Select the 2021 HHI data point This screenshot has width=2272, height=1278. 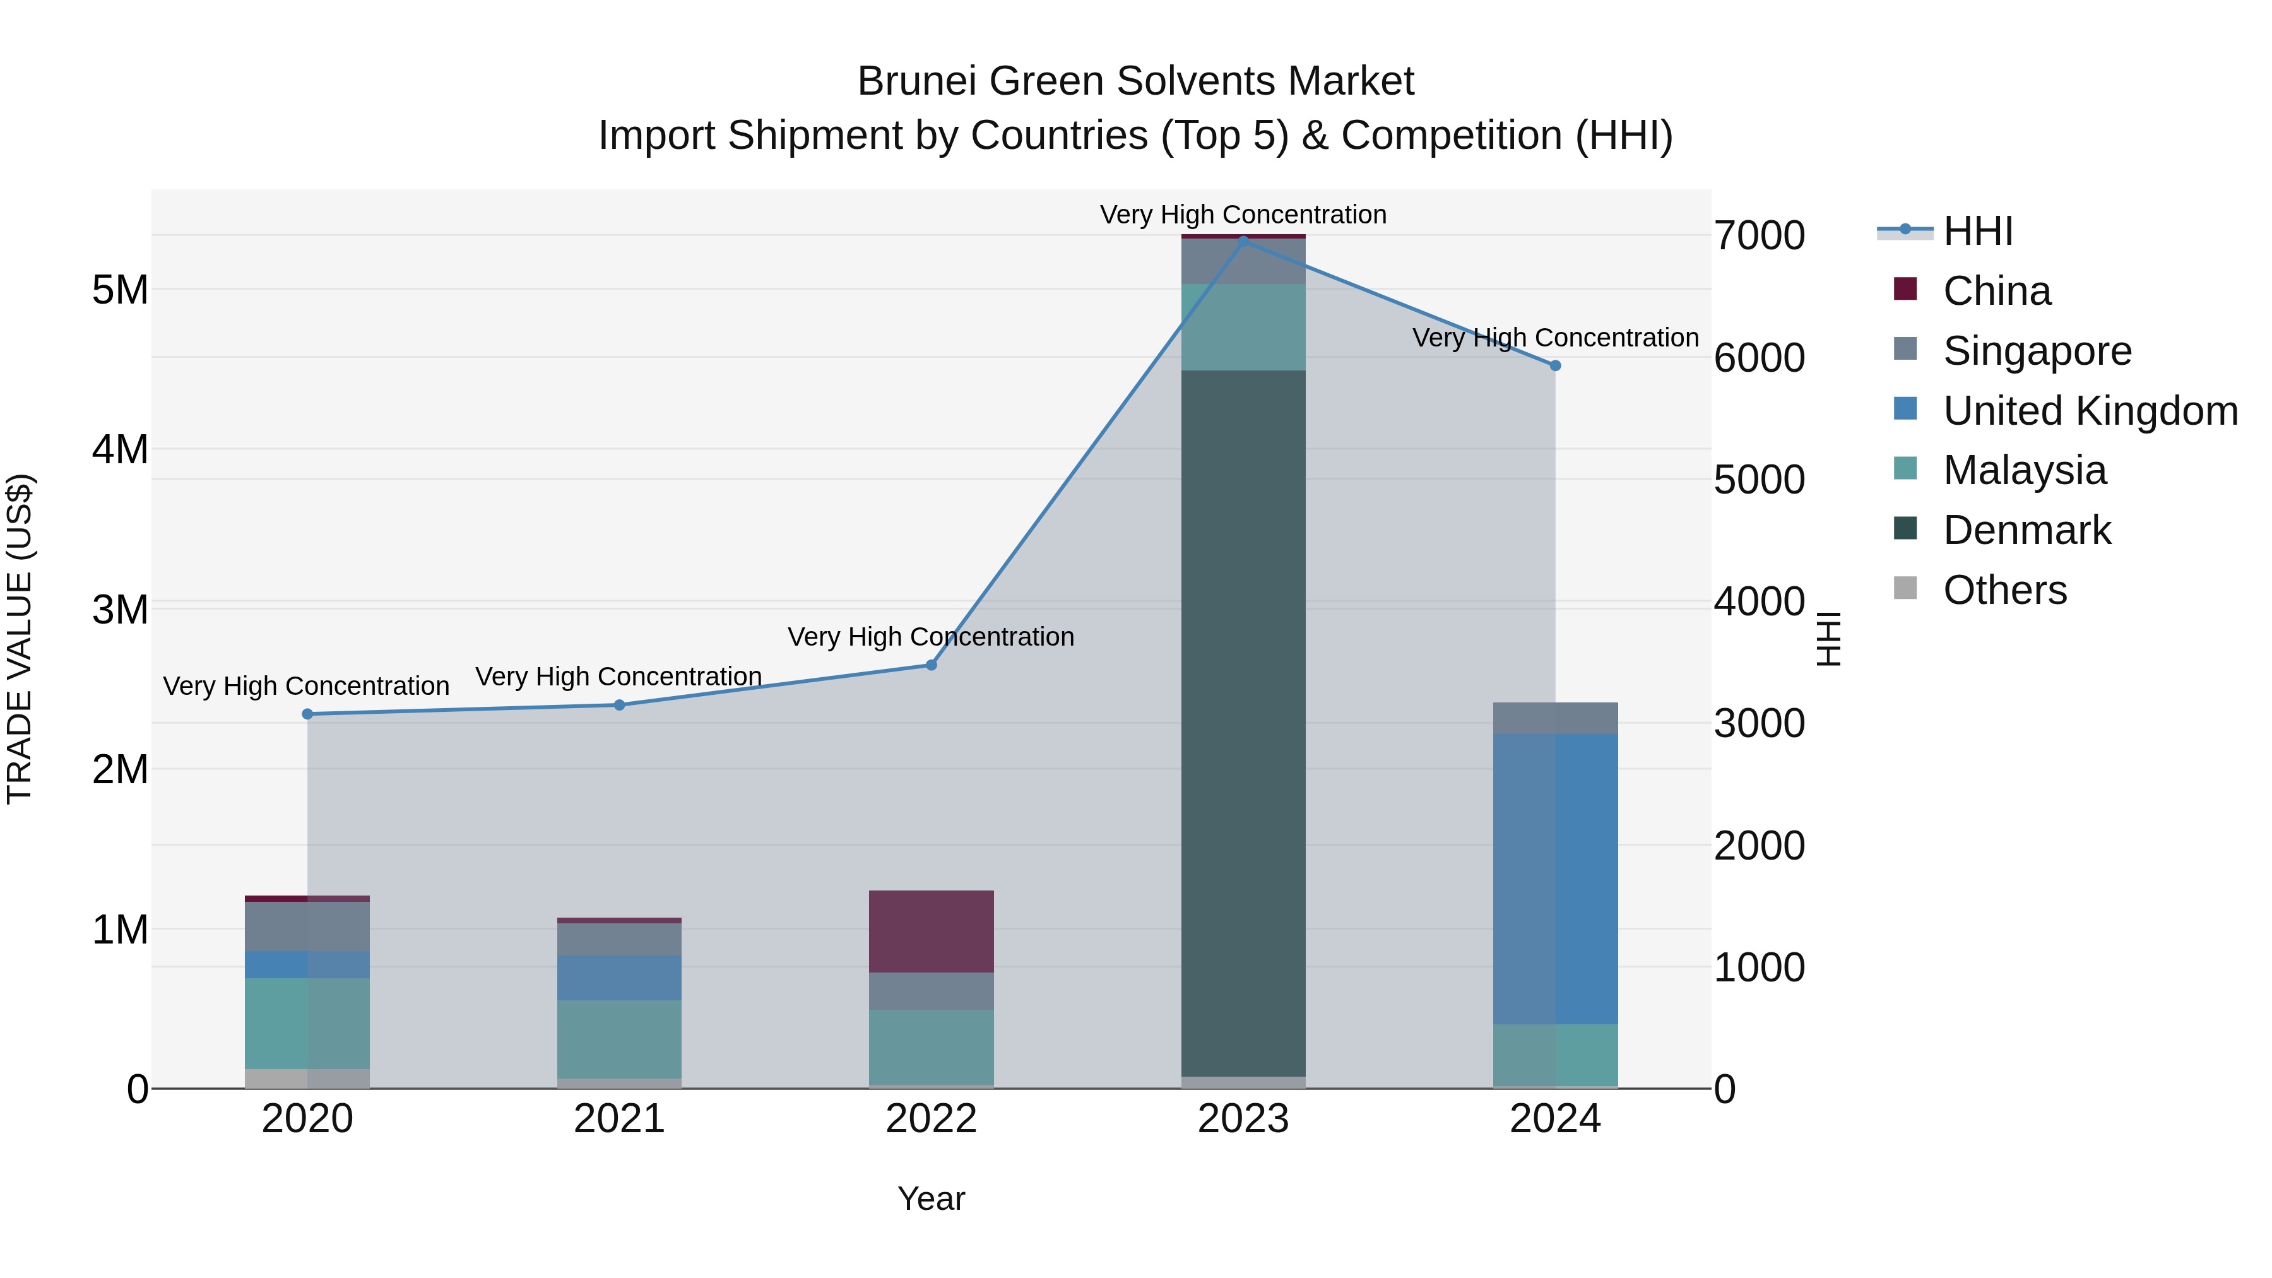tap(619, 705)
